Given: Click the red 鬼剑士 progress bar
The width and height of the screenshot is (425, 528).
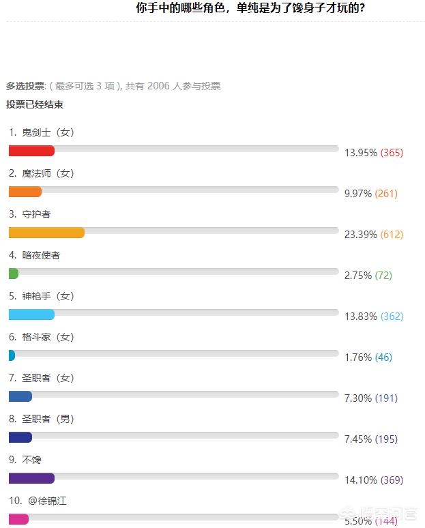Looking at the screenshot, I should 31,151.
